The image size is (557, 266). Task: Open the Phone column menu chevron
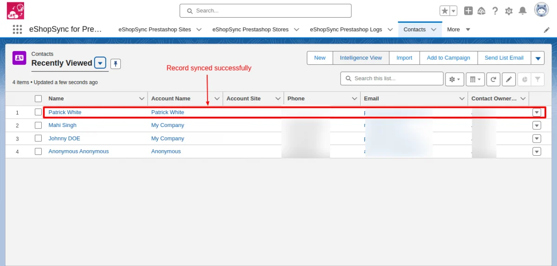tap(355, 99)
